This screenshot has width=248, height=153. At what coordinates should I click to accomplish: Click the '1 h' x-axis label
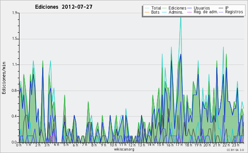pos(29,145)
